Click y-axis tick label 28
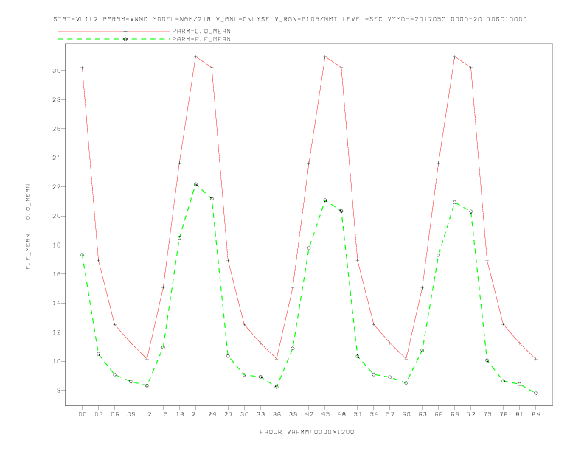 pyautogui.click(x=57, y=99)
